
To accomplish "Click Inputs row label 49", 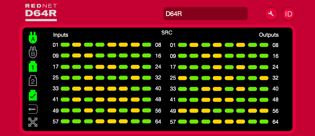I will point(56,110).
